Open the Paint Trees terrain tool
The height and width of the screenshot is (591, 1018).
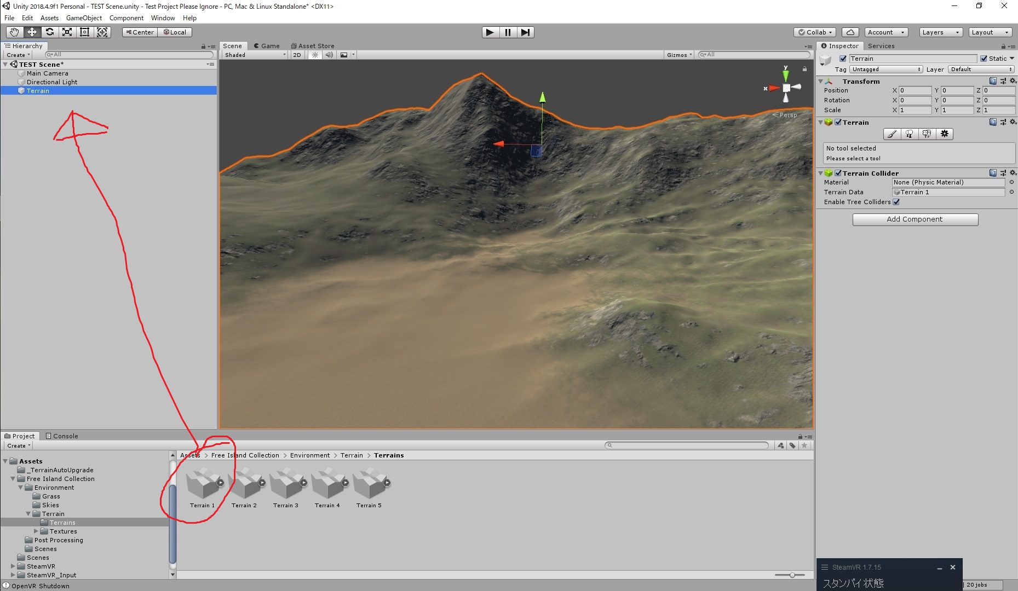click(910, 134)
